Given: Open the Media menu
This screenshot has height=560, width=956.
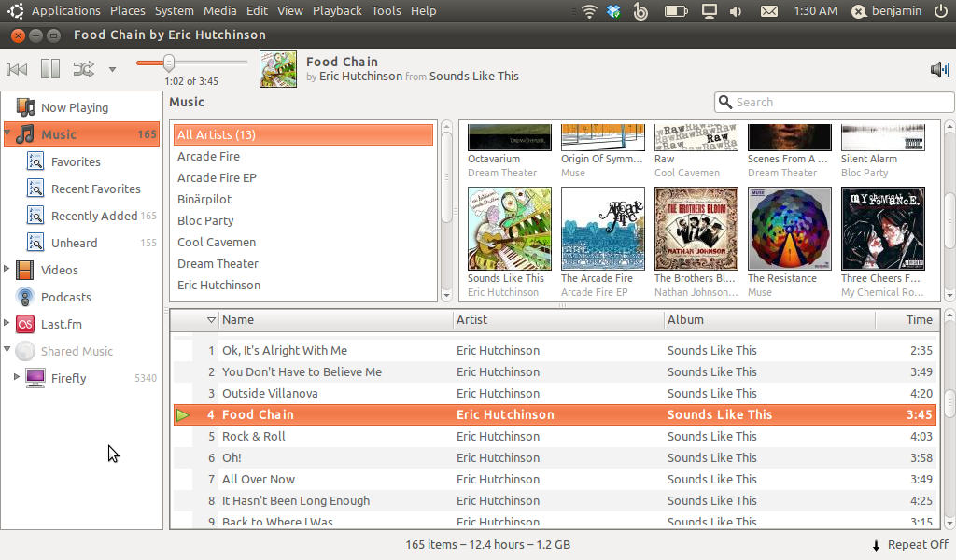Looking at the screenshot, I should pyautogui.click(x=219, y=11).
